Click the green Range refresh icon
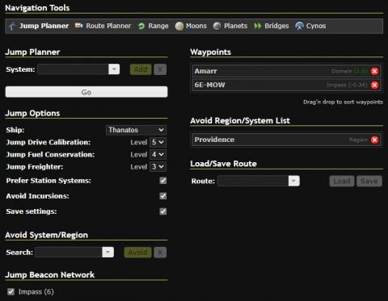The image size is (388, 301). point(141,26)
